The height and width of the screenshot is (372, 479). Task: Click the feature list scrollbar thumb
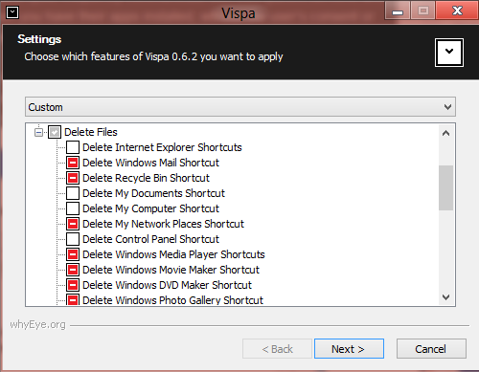(445, 187)
